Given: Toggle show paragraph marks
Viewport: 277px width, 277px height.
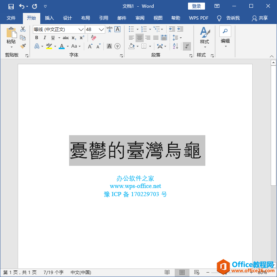Looking at the screenshot, I should [x=187, y=46].
